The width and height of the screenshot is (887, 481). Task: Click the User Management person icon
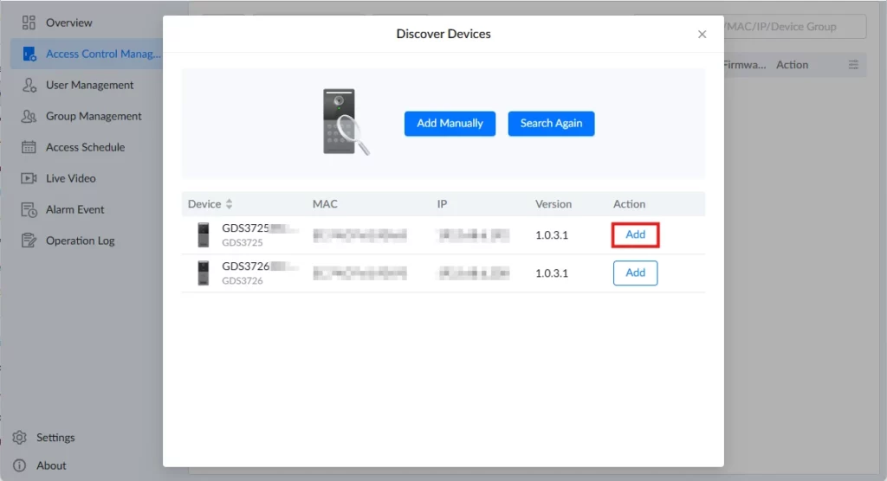29,85
